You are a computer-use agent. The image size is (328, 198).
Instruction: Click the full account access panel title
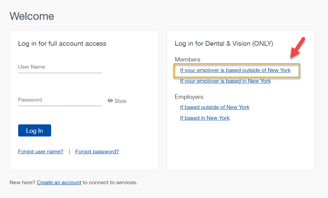click(62, 43)
